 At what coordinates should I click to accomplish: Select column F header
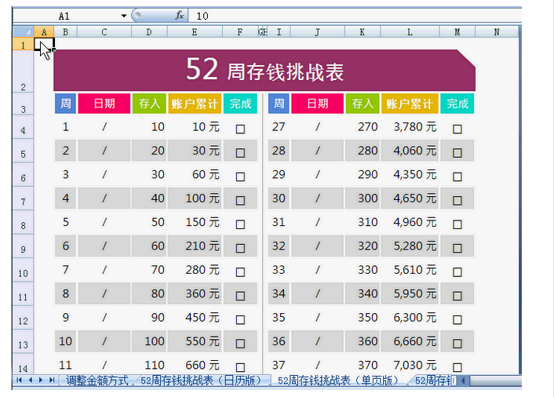240,32
